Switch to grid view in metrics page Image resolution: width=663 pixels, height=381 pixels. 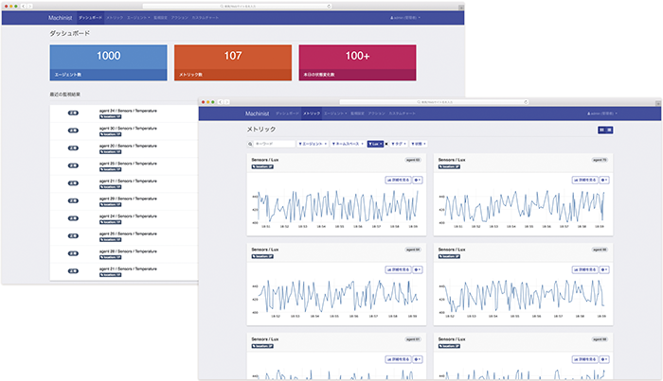tap(600, 129)
